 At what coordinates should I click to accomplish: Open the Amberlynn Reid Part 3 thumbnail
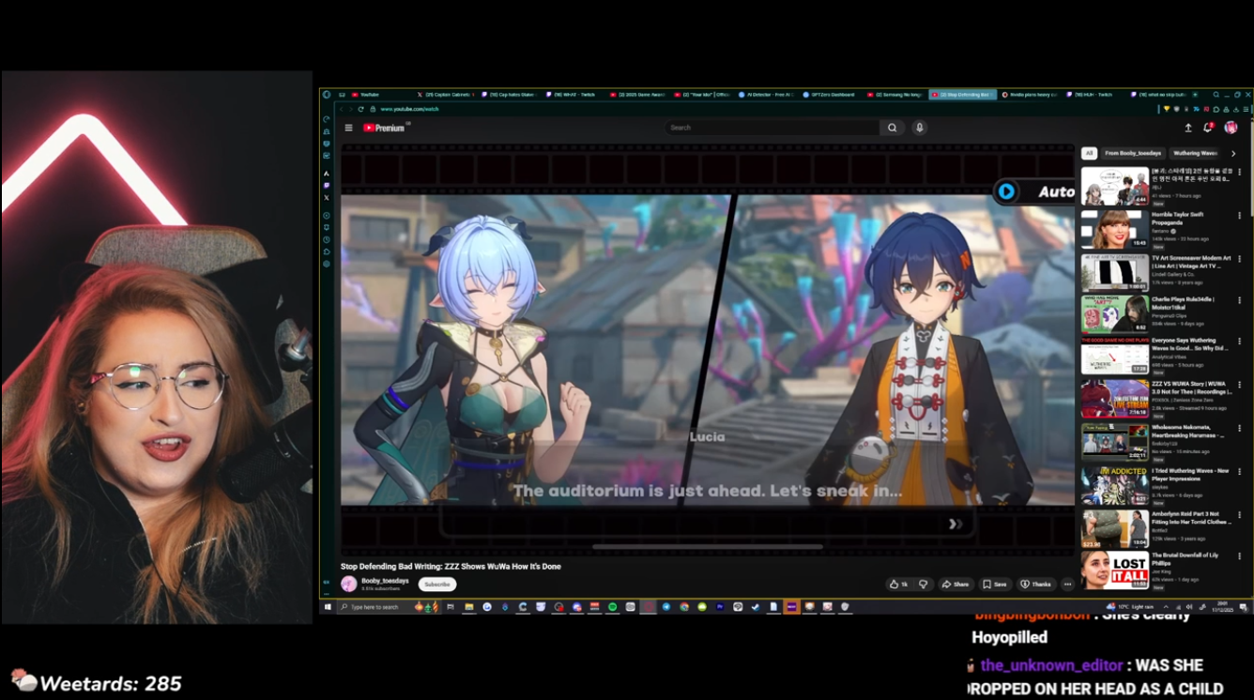click(x=1114, y=528)
